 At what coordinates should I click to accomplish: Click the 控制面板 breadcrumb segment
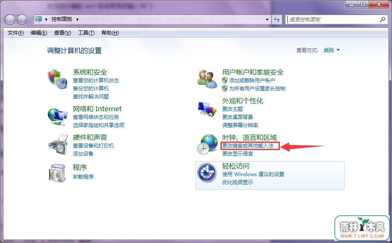point(62,19)
